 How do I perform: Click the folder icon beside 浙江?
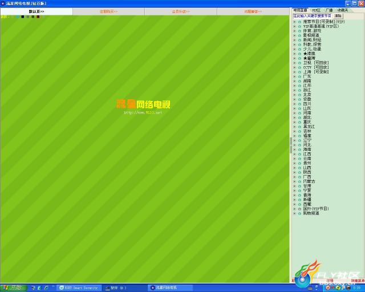(x=299, y=90)
